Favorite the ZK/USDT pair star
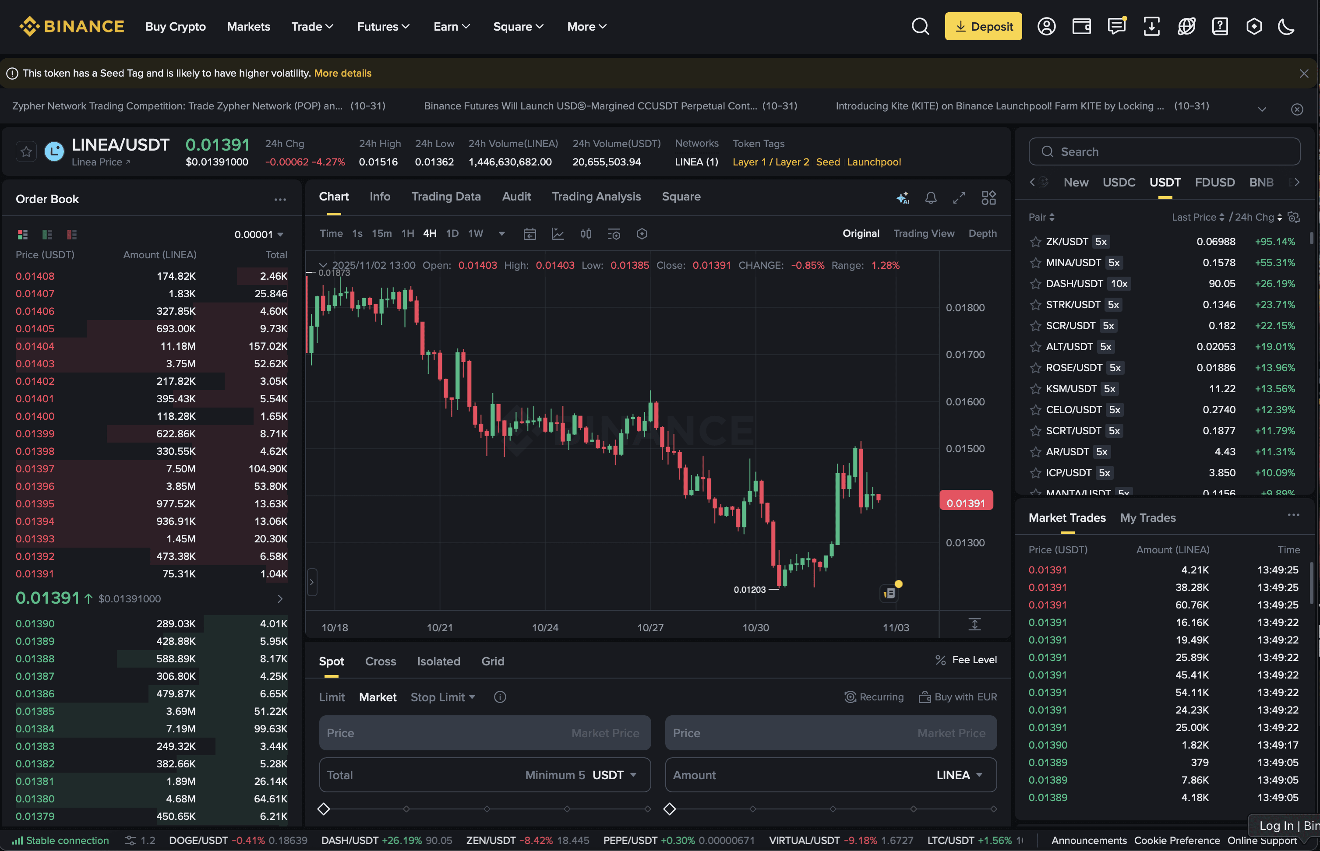This screenshot has height=851, width=1320. 1035,242
